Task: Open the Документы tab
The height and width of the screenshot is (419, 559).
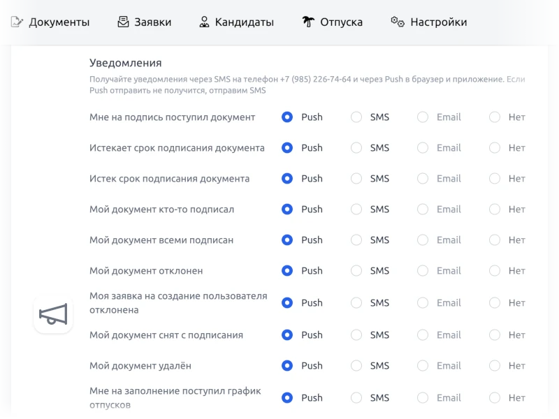Action: [x=59, y=22]
